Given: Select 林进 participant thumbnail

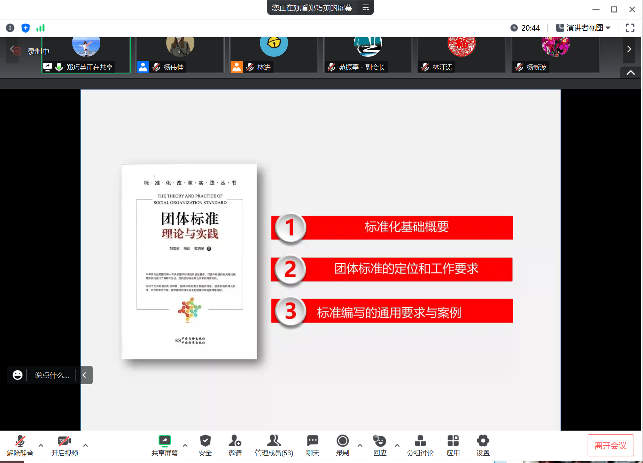Looking at the screenshot, I should (x=274, y=55).
